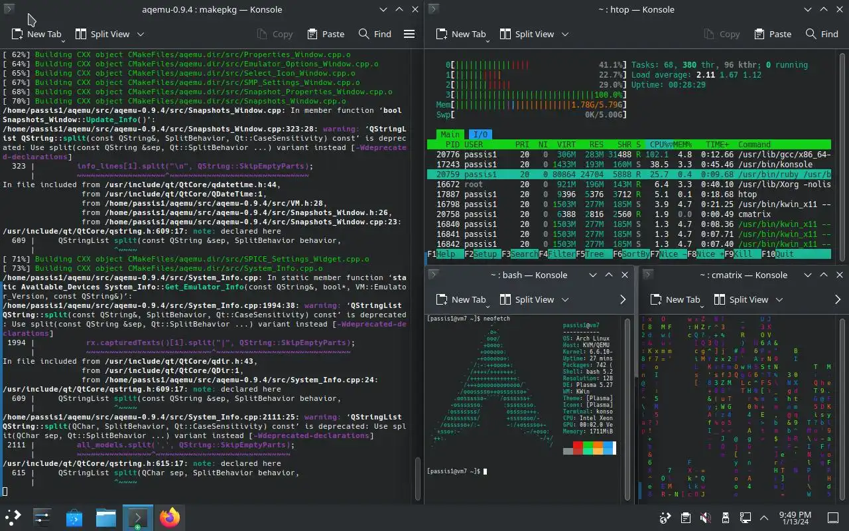Click Split View in the htop Konsole window

pos(527,34)
